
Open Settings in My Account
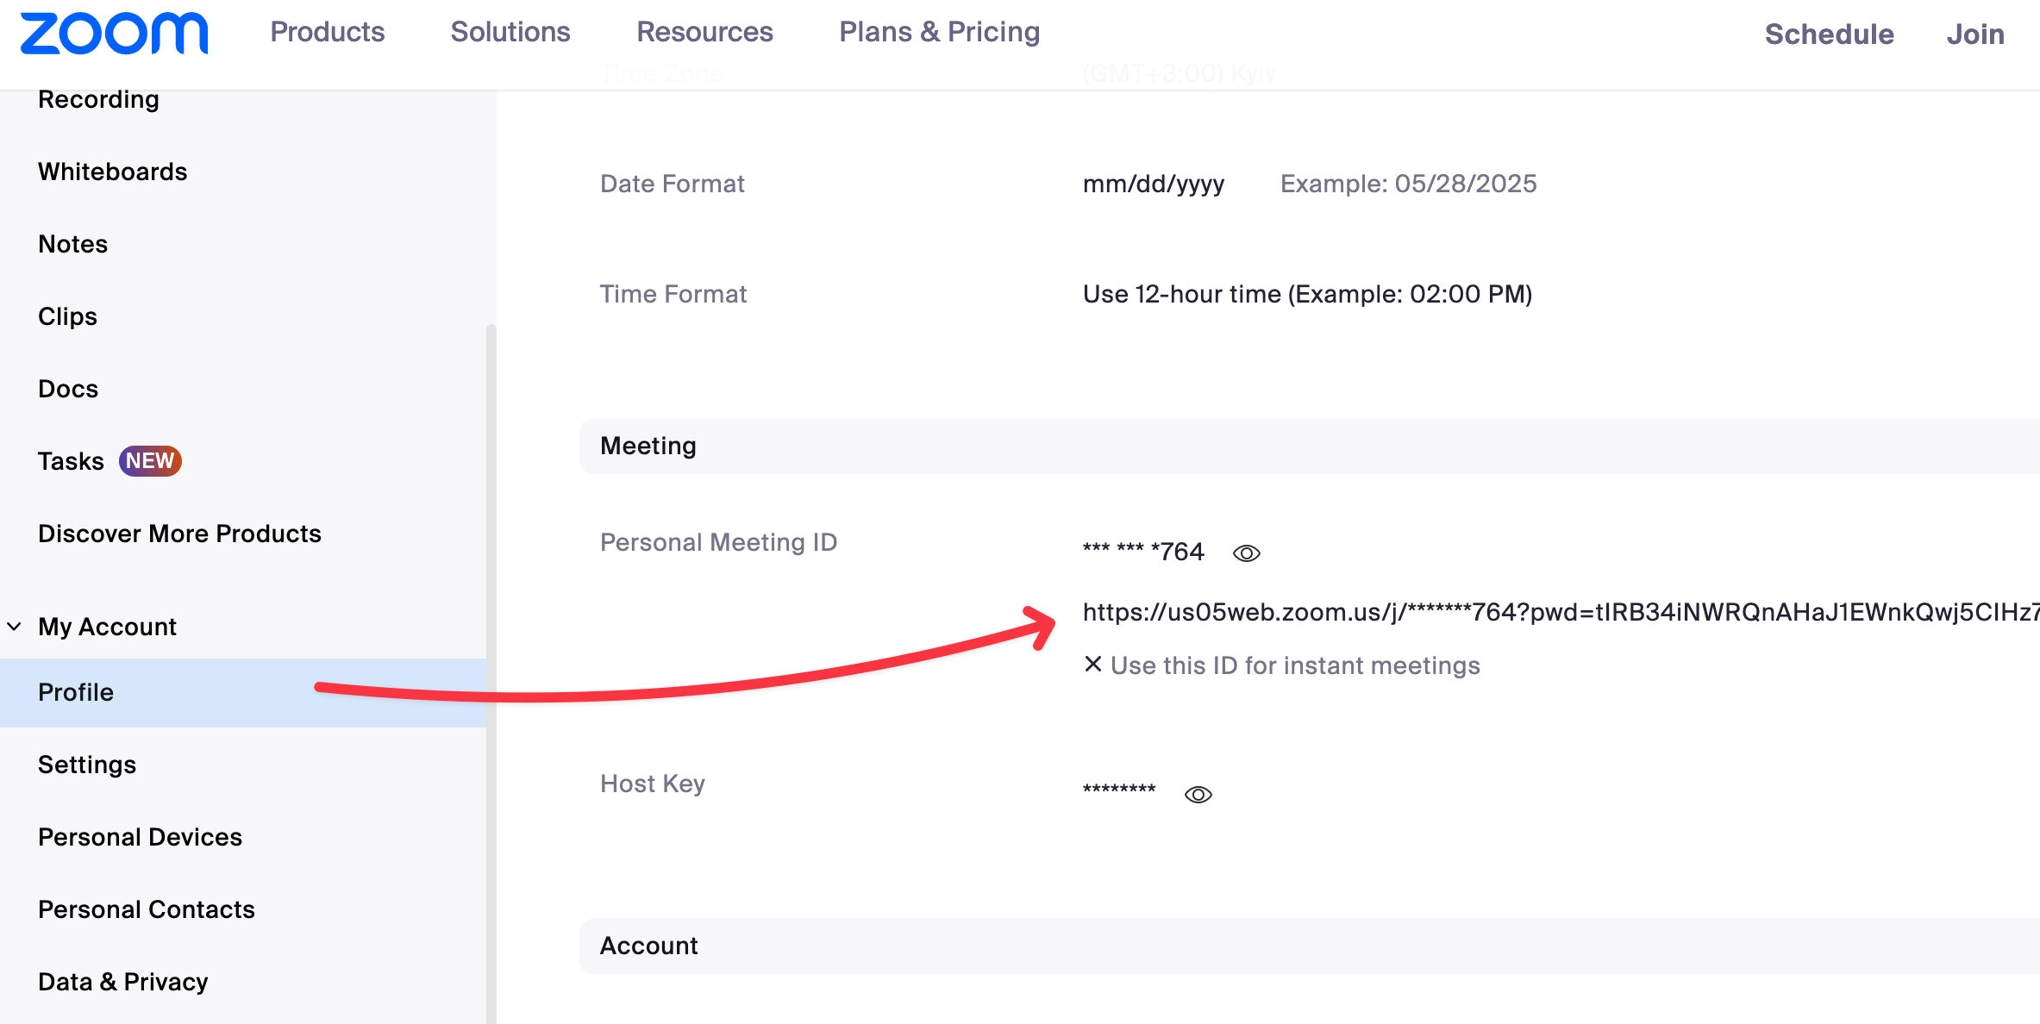pos(87,765)
